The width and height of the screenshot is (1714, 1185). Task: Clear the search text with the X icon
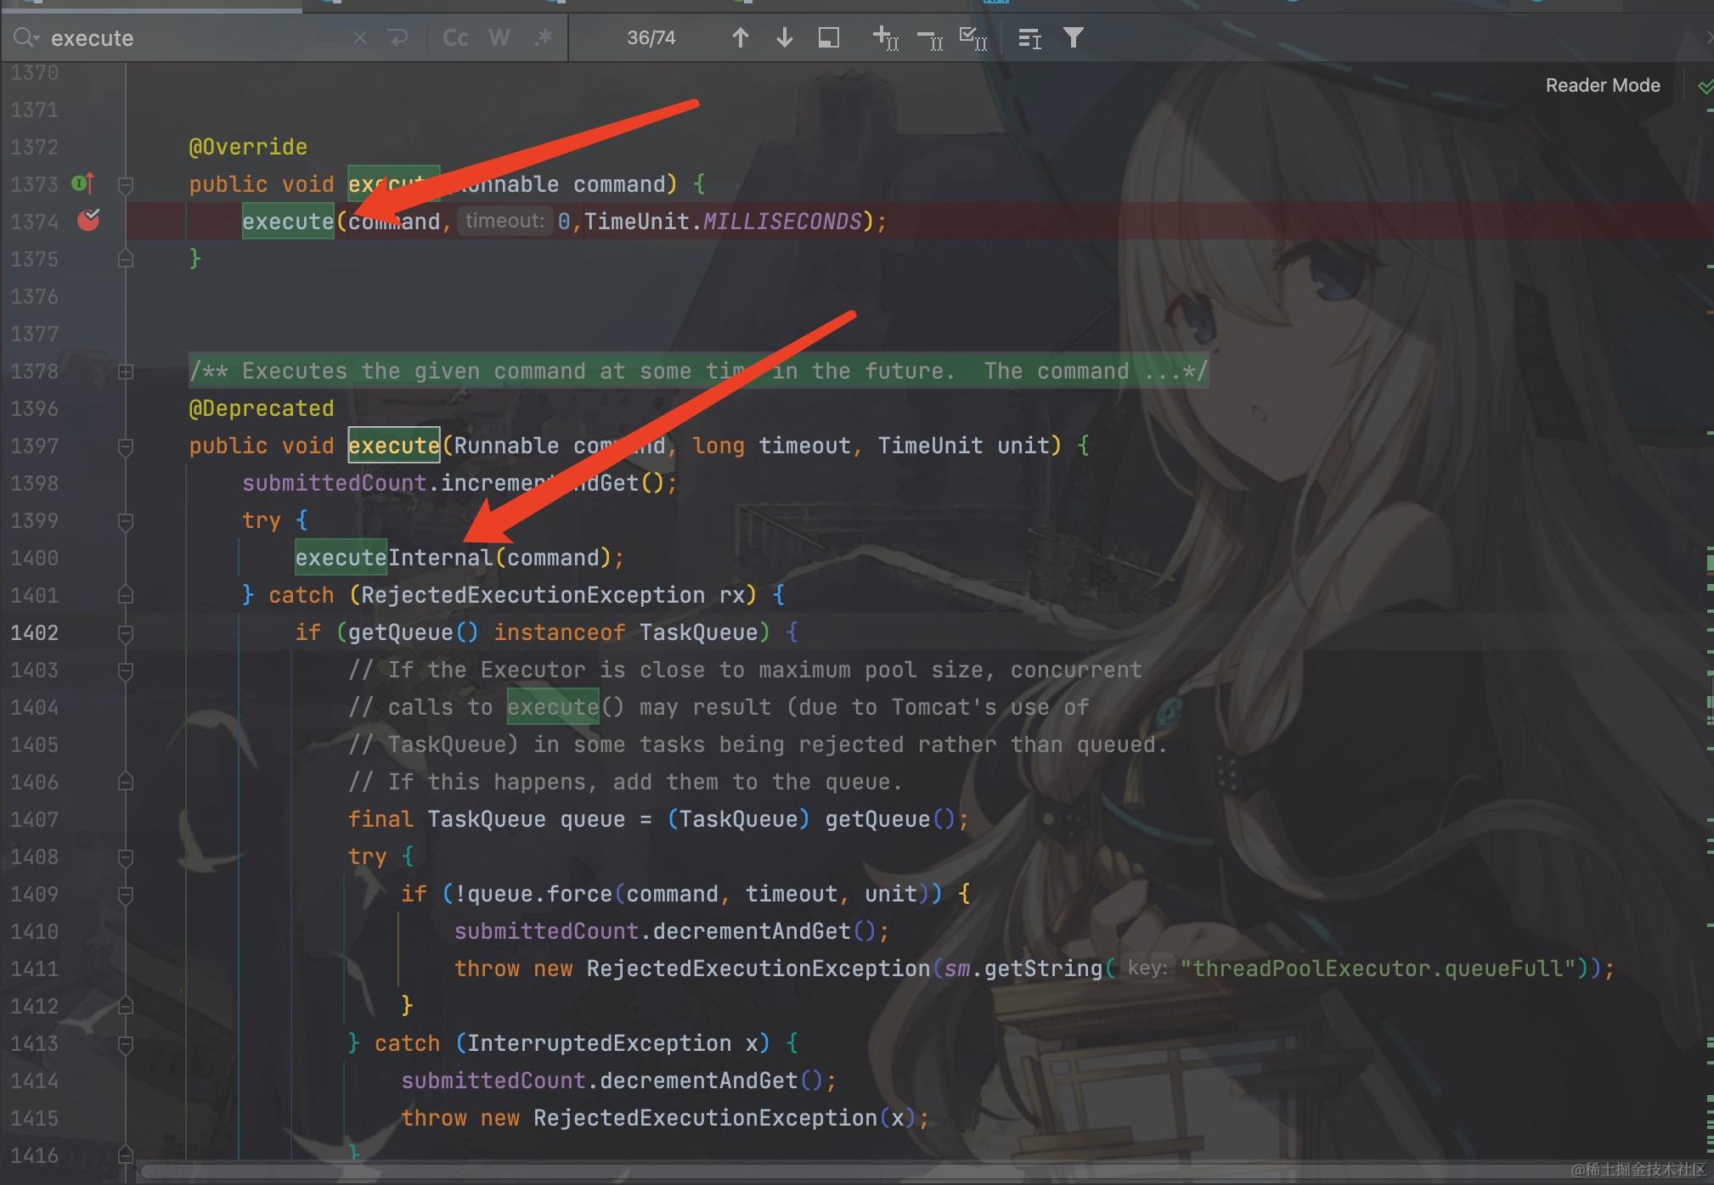[x=360, y=37]
